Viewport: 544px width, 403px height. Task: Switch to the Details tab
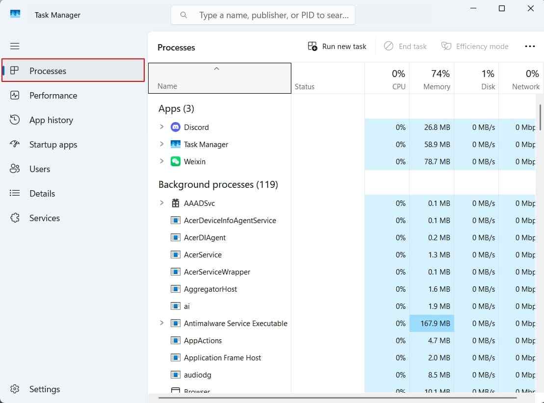coord(73,194)
